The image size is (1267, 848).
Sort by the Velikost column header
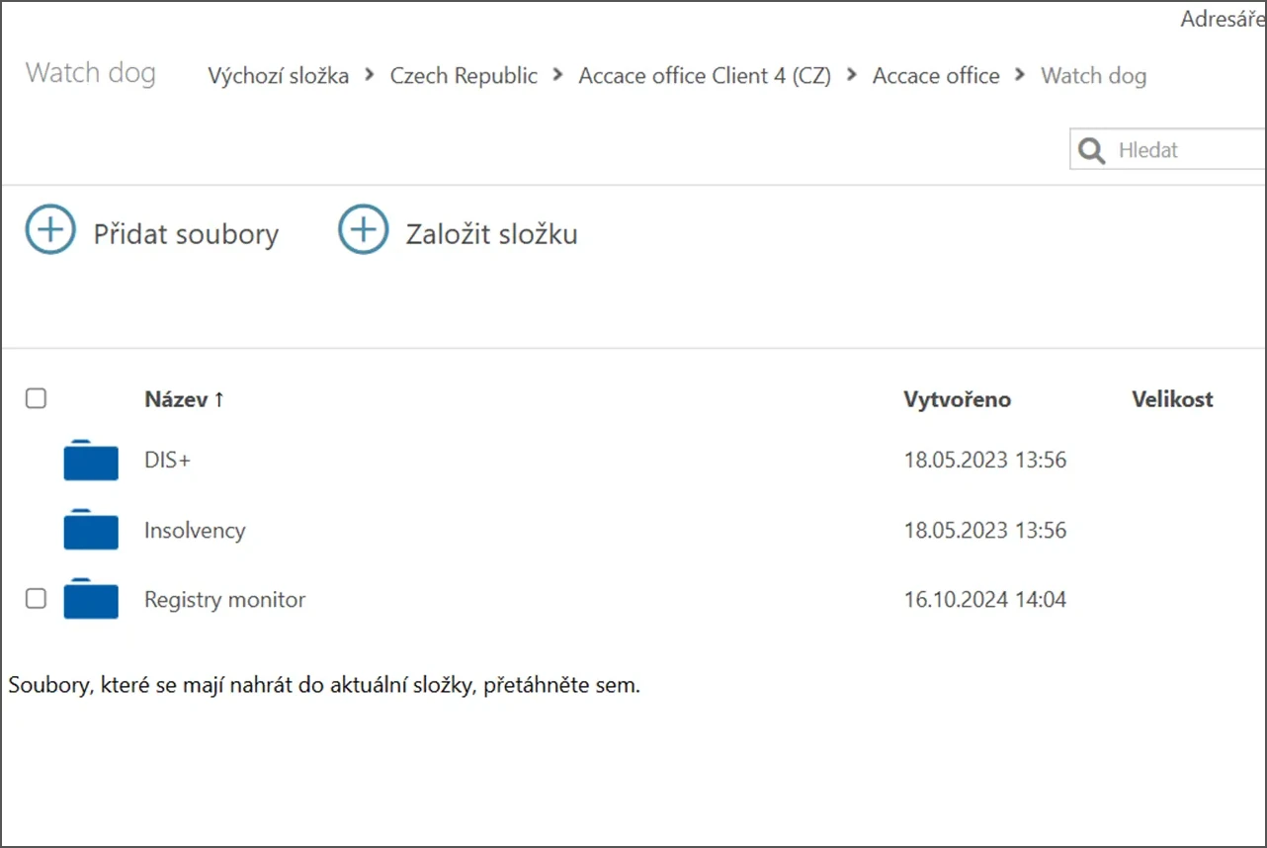click(1172, 399)
